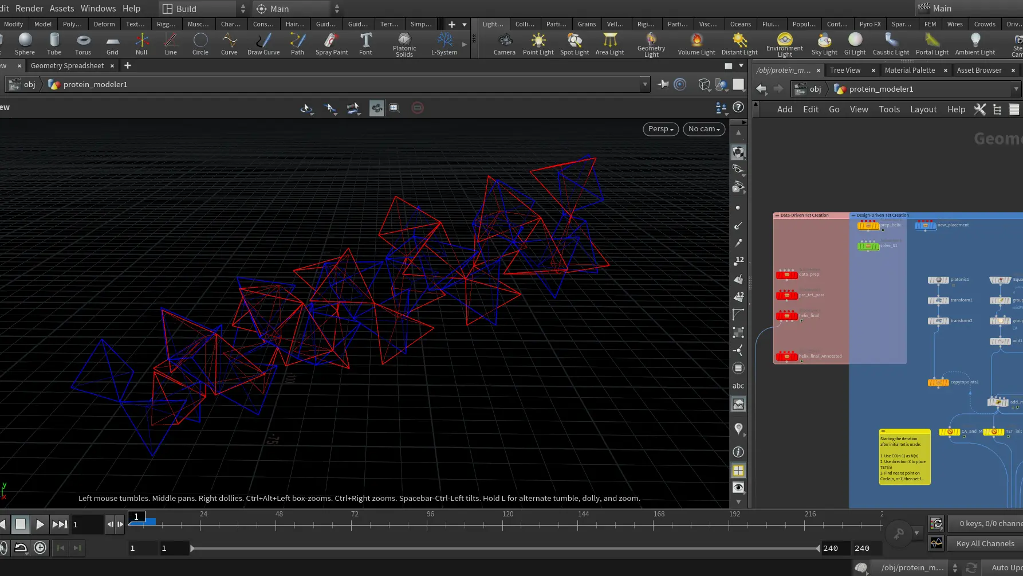The height and width of the screenshot is (576, 1023).
Task: Switch to the Material Palette tab
Action: pyautogui.click(x=910, y=70)
